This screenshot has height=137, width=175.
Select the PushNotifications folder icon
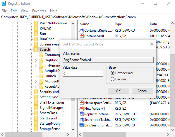point(36,23)
